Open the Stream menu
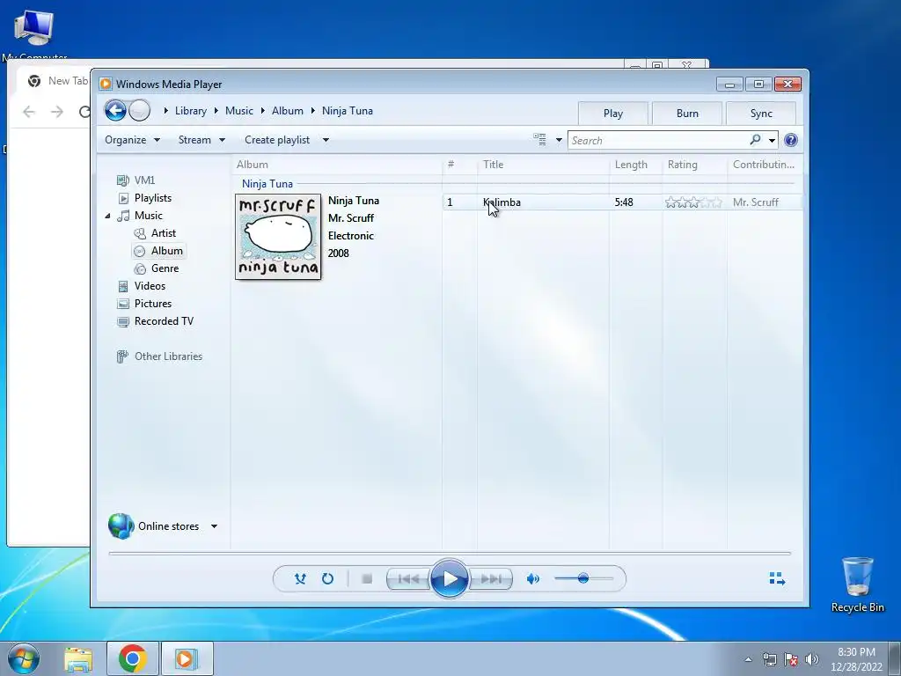Image resolution: width=901 pixels, height=676 pixels. coord(201,140)
